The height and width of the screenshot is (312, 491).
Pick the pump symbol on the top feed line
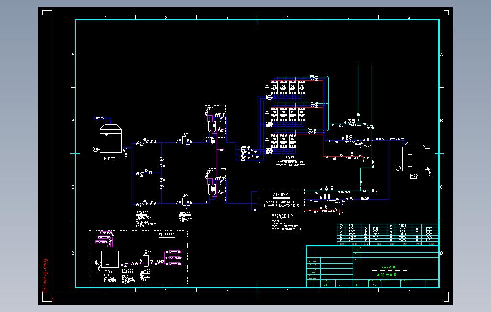(x=142, y=143)
